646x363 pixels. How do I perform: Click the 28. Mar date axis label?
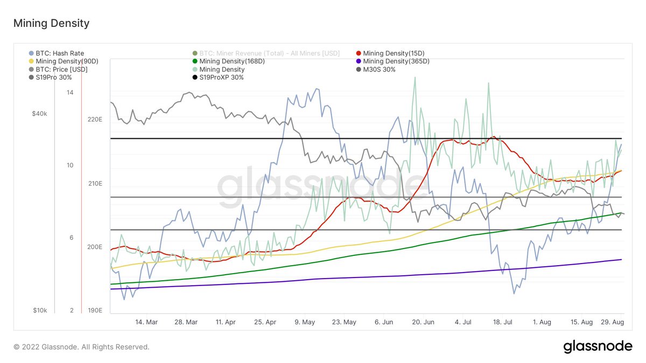186,322
